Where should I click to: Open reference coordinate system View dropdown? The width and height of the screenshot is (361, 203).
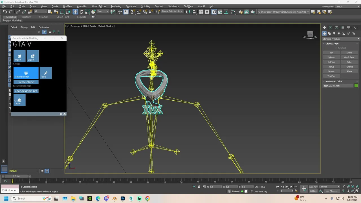[x=103, y=12]
